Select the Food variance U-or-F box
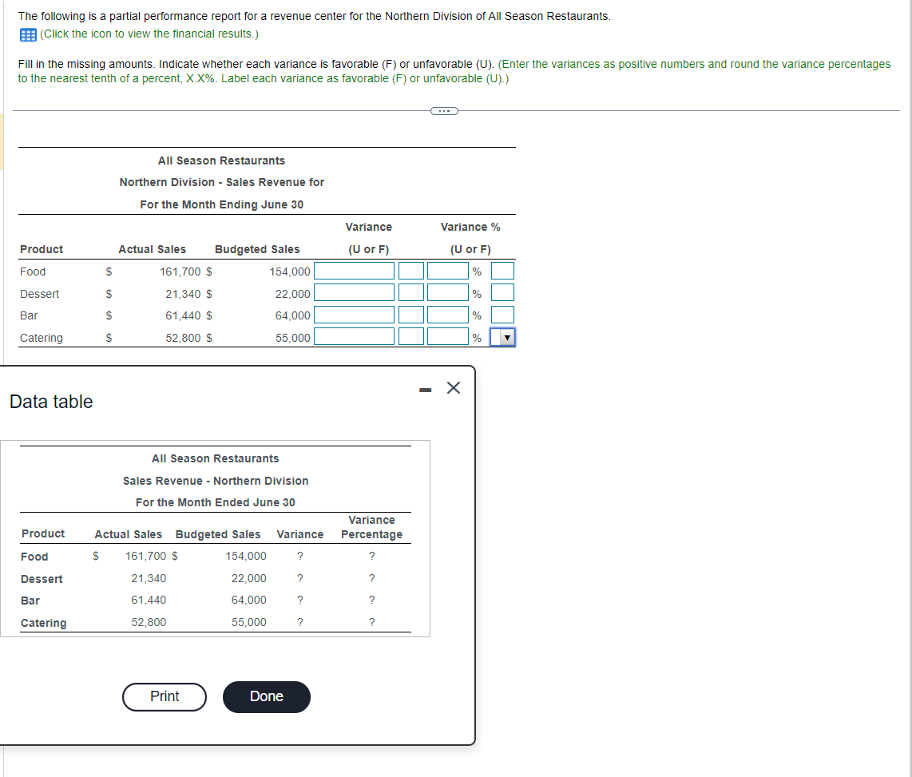The image size is (912, 777). tap(410, 271)
